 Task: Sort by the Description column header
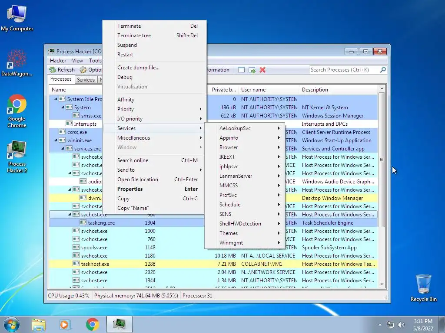338,89
